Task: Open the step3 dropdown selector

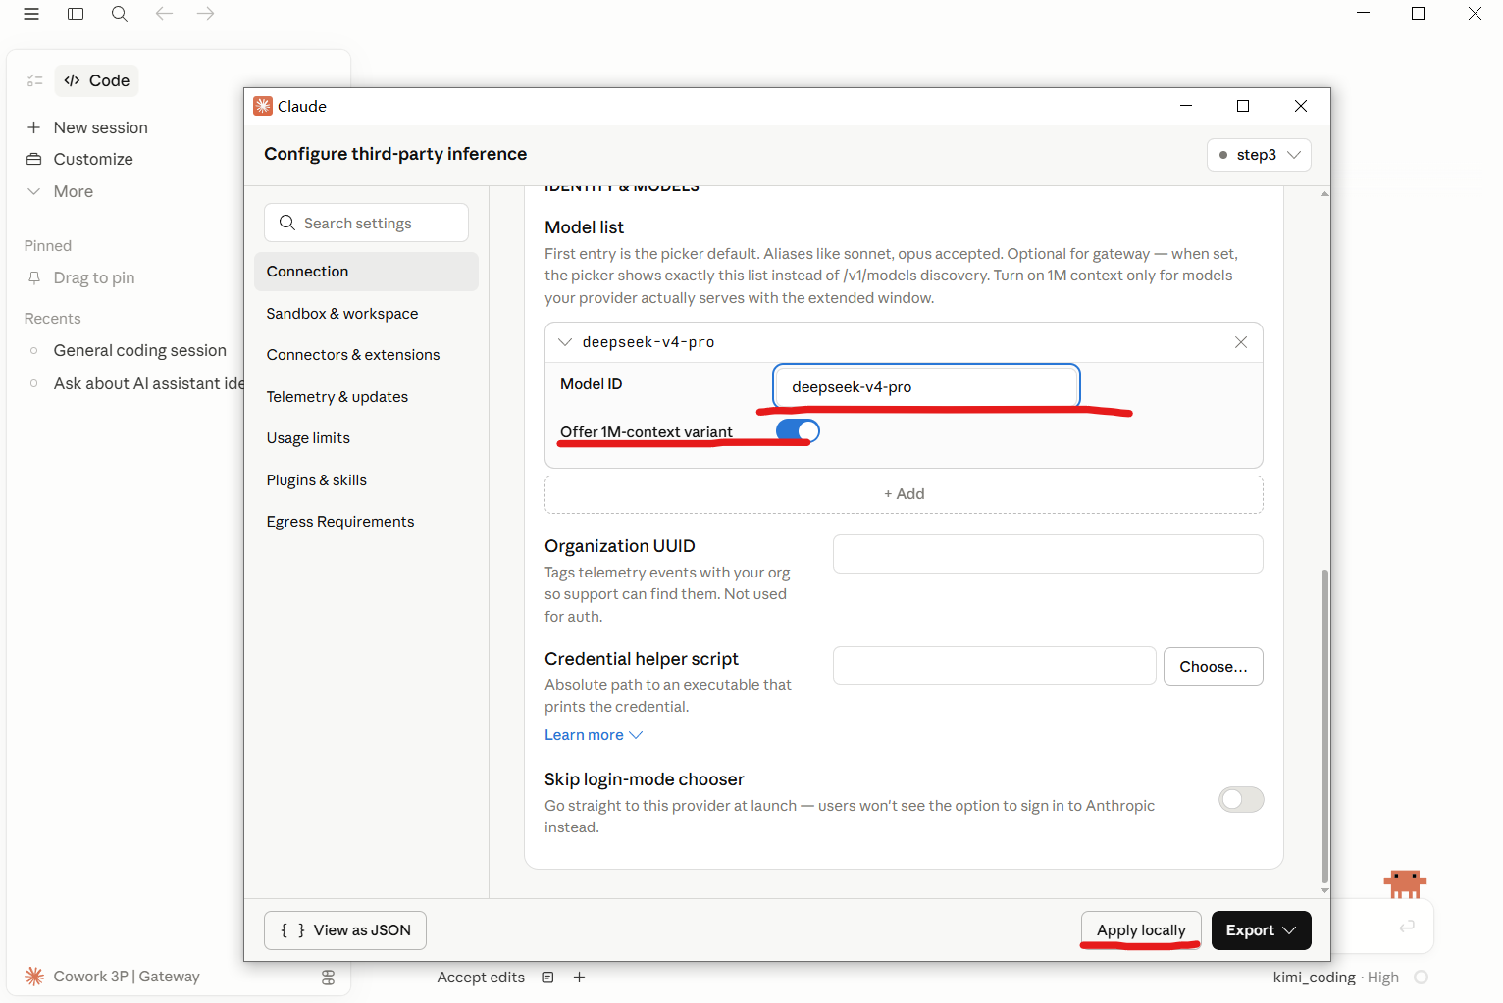Action: pyautogui.click(x=1259, y=155)
